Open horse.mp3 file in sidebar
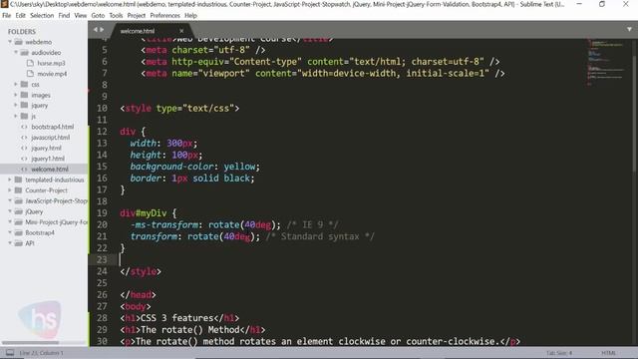Image resolution: width=638 pixels, height=359 pixels. pos(51,63)
